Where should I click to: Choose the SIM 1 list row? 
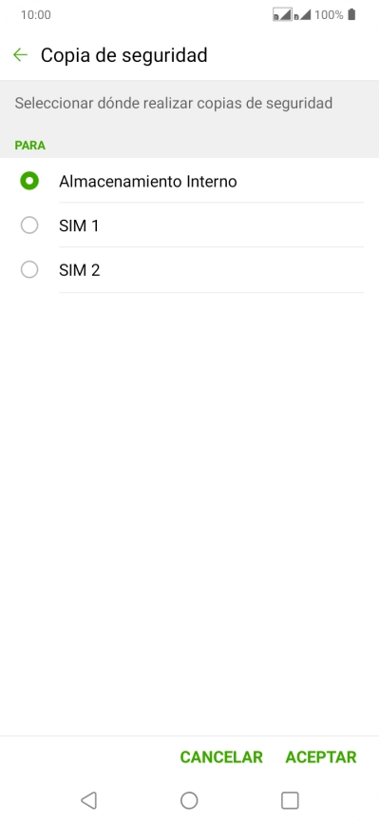coord(190,226)
